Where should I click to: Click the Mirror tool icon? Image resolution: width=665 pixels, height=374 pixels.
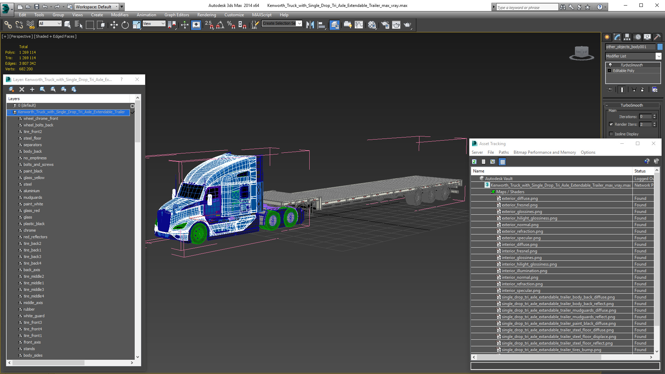(x=310, y=25)
